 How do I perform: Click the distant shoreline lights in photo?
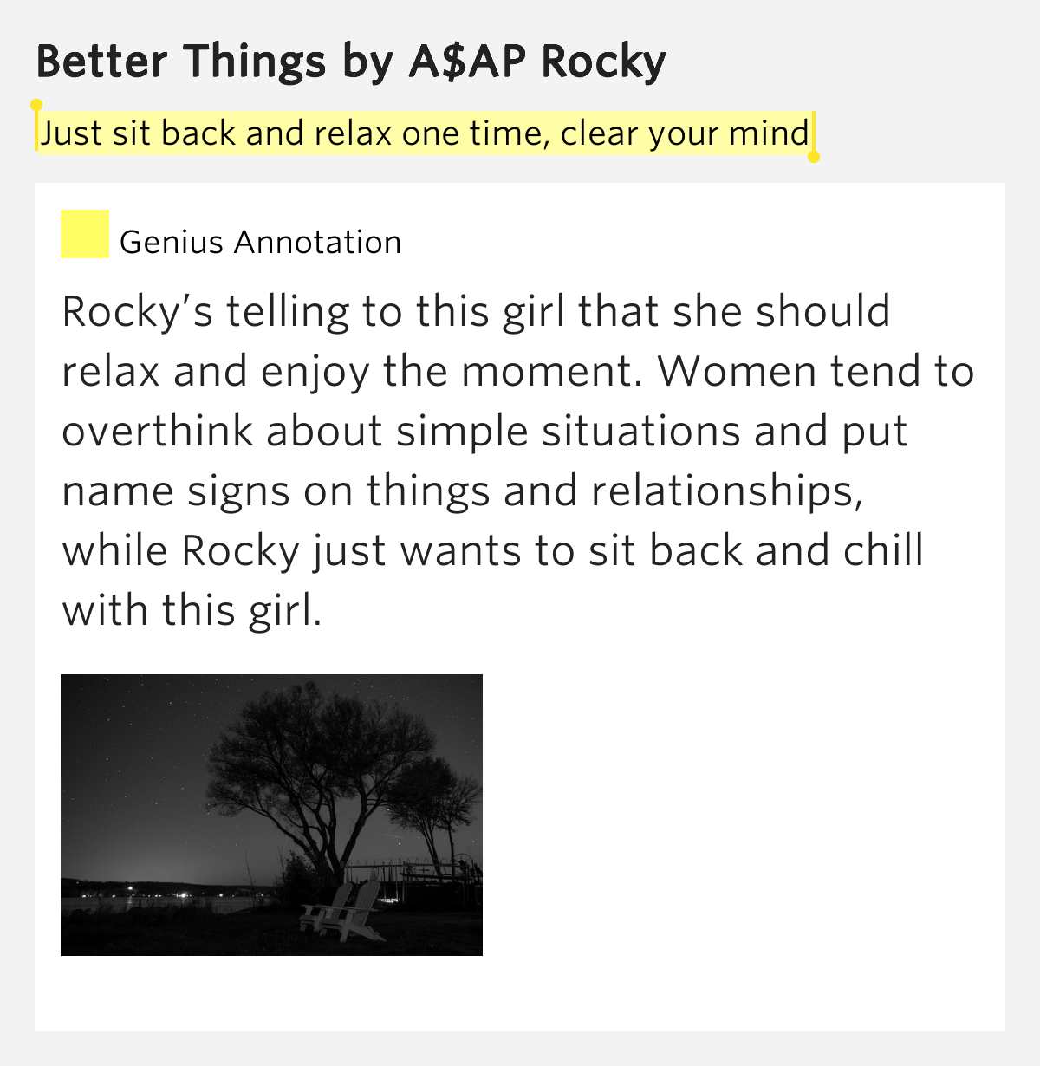coord(130,890)
